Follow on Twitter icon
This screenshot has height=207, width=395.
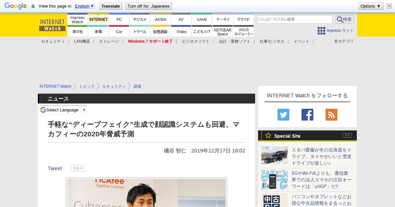(283, 115)
